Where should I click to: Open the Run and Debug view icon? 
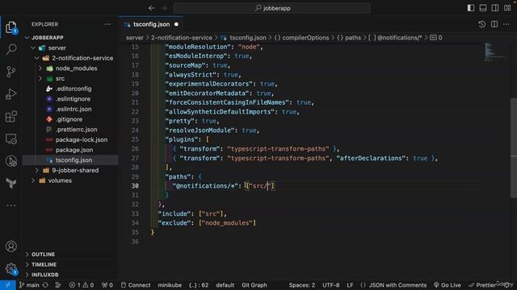tap(11, 94)
